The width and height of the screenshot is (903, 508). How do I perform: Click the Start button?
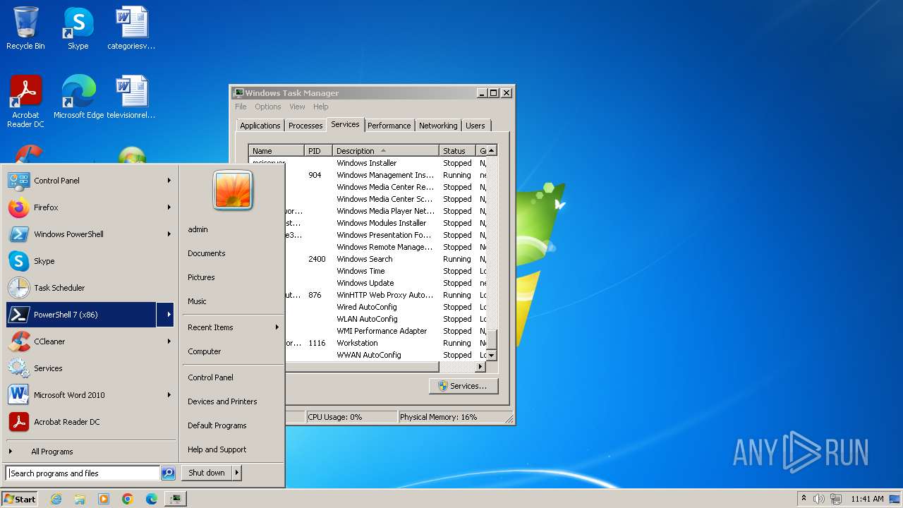(20, 499)
